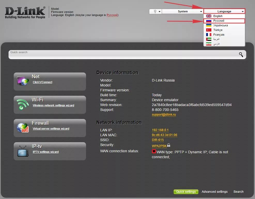
Task: Click the Firewall globe and brick wall icon
Action: [x=23, y=128]
